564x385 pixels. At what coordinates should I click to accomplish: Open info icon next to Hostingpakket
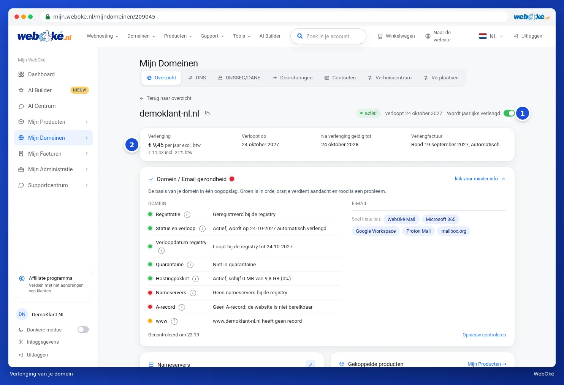coord(196,279)
